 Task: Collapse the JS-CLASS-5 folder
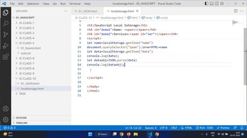(41, 43)
